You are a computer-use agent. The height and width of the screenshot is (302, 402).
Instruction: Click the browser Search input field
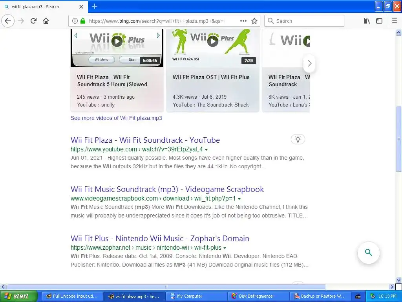(x=304, y=21)
